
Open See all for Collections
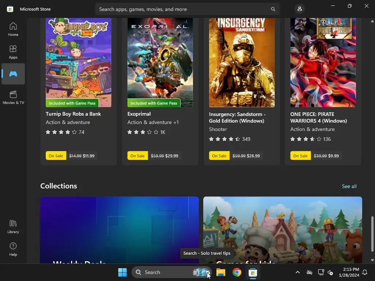tap(349, 186)
